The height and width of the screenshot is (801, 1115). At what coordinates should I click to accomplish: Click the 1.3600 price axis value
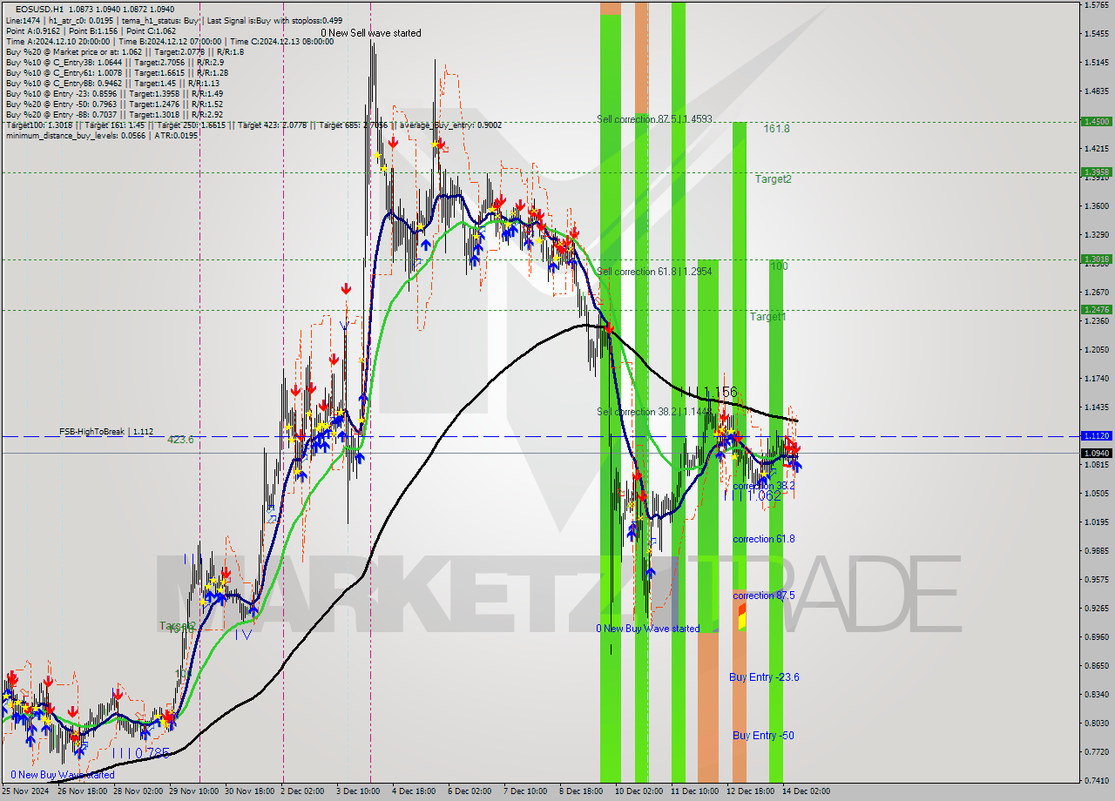(1096, 206)
